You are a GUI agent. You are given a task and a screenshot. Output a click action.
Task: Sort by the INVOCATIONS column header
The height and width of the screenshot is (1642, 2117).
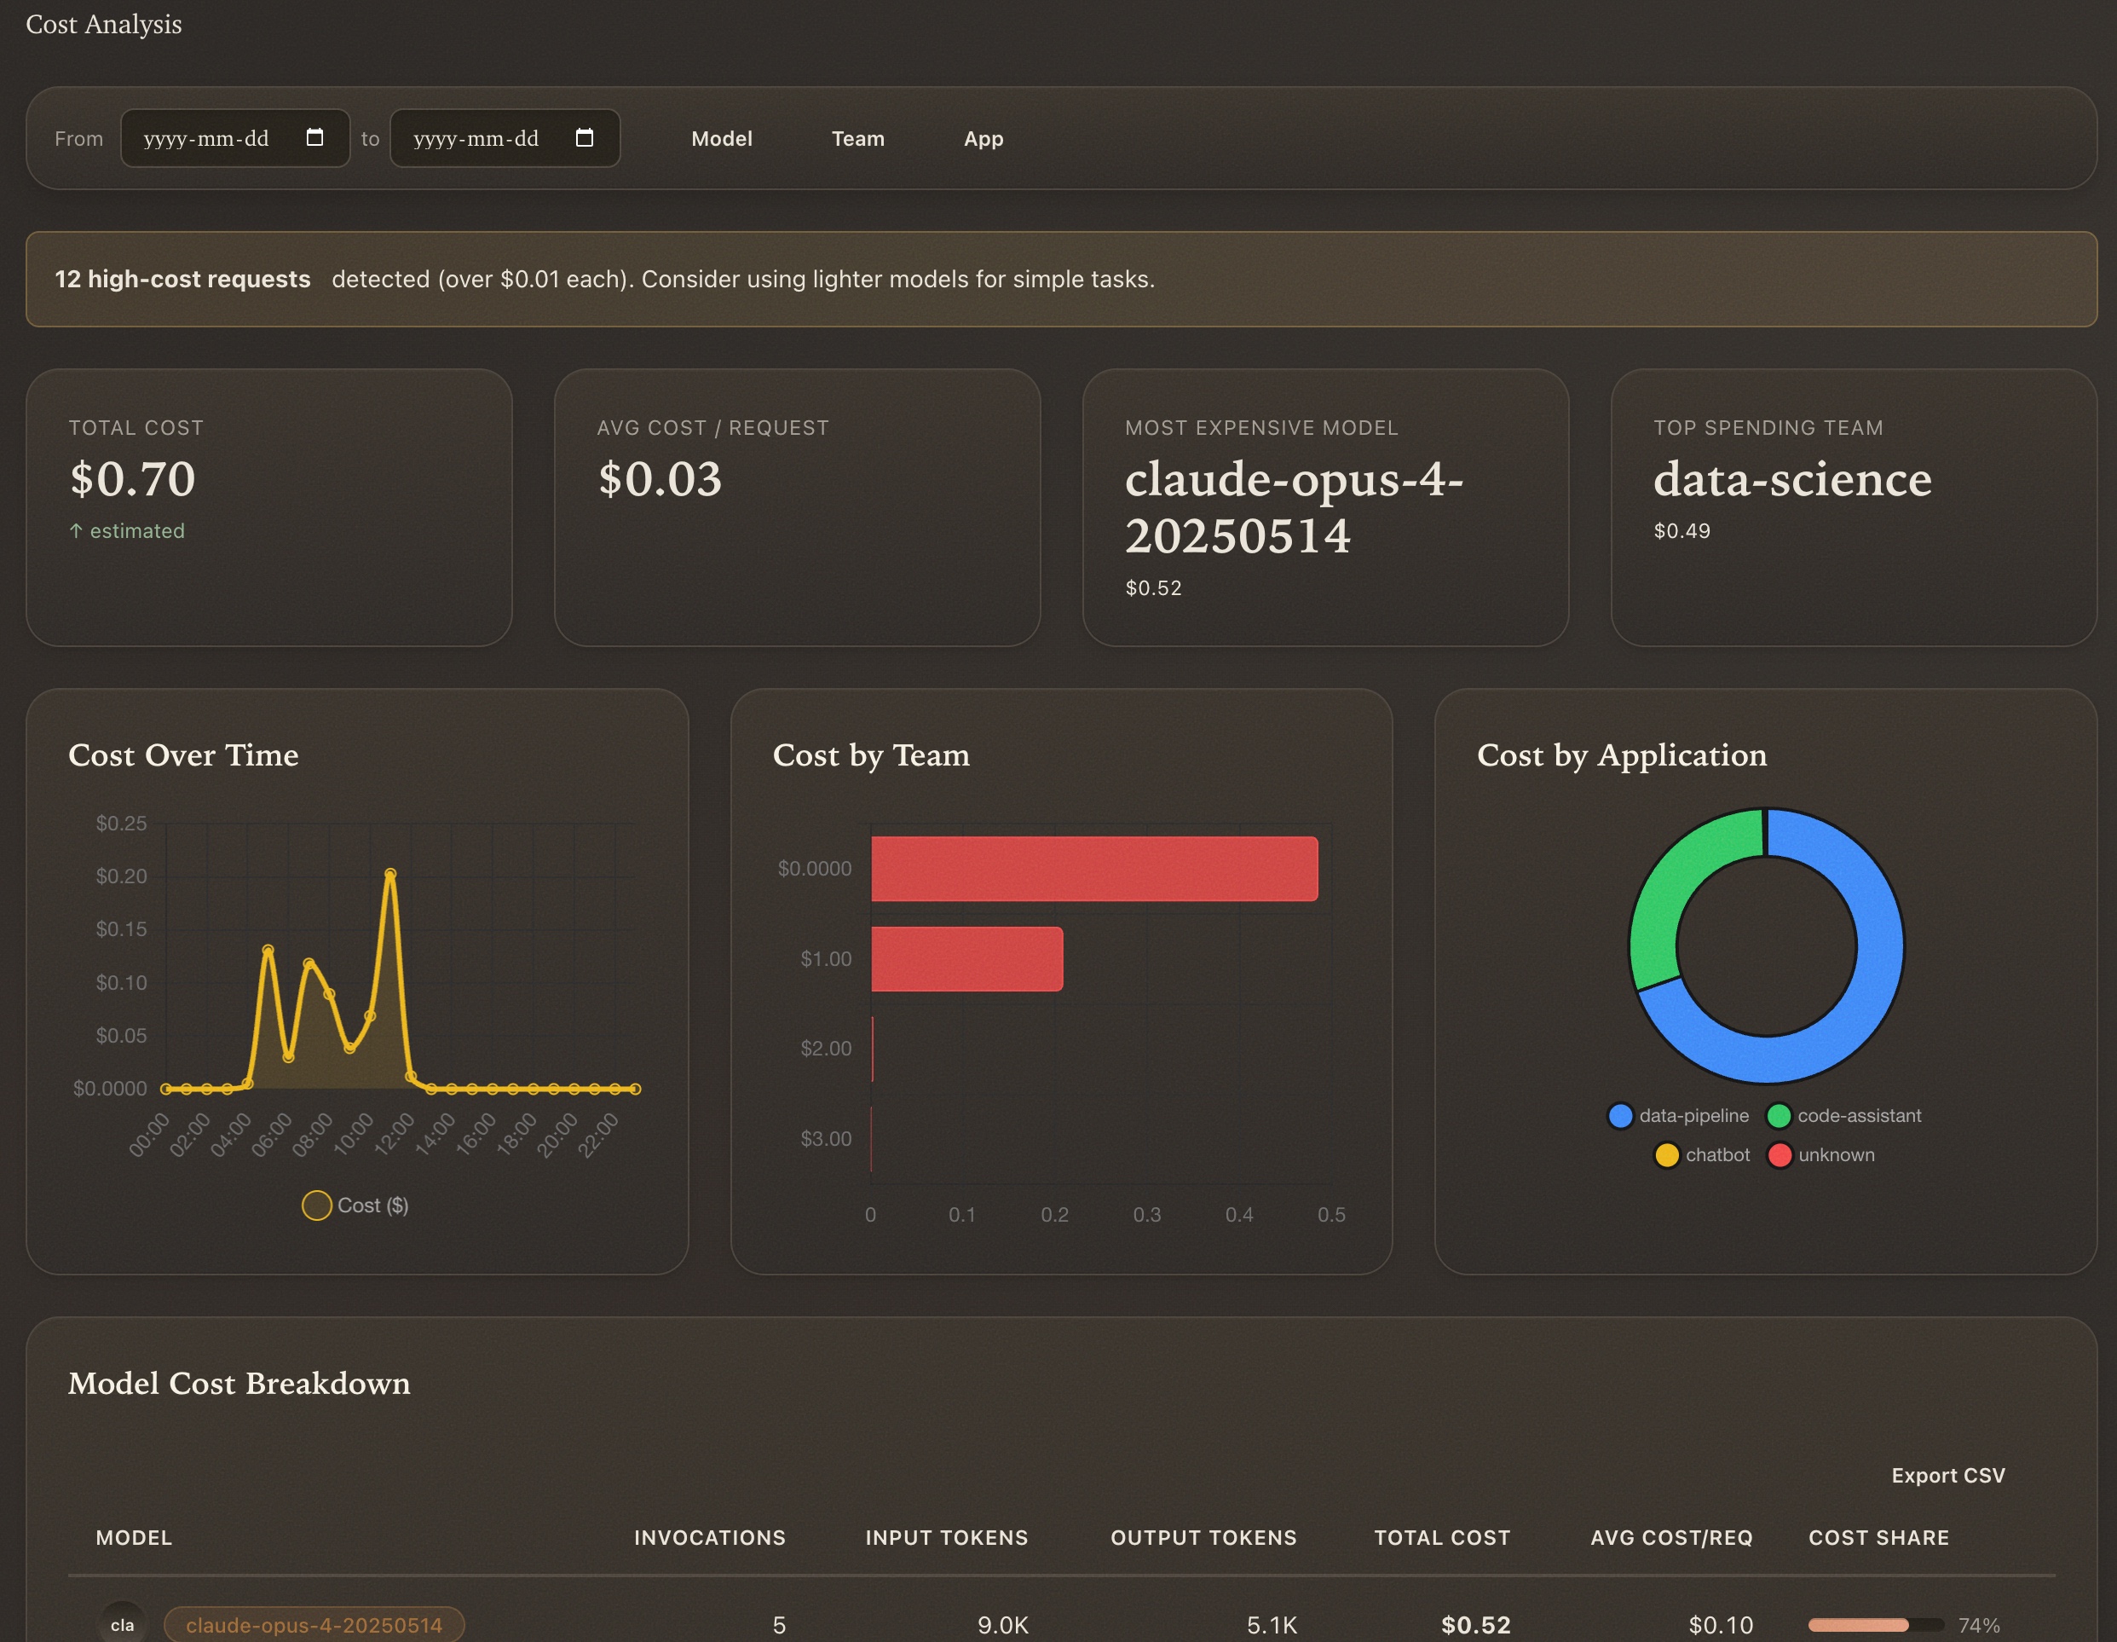[710, 1537]
